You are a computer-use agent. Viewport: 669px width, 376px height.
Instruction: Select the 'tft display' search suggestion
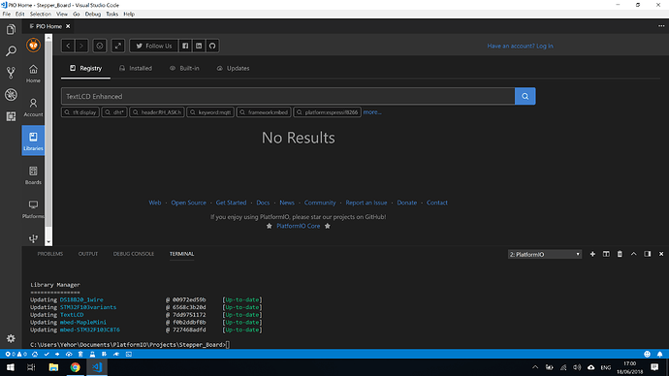80,112
